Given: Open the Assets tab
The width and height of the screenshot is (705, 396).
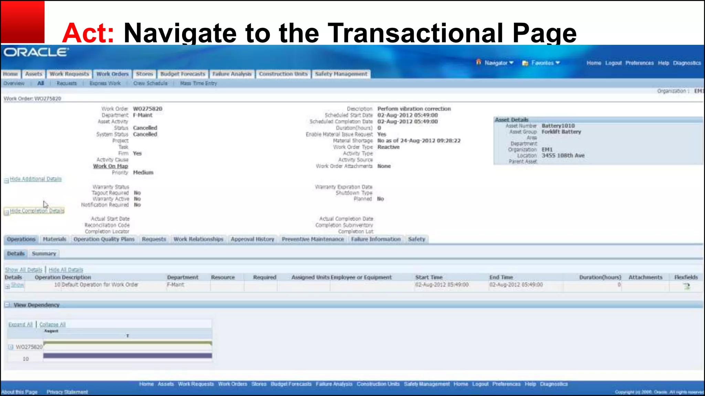Looking at the screenshot, I should (x=34, y=74).
